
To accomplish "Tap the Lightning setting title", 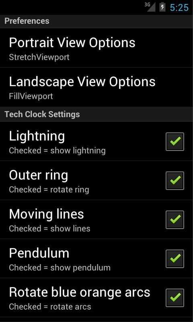I will click(37, 136).
